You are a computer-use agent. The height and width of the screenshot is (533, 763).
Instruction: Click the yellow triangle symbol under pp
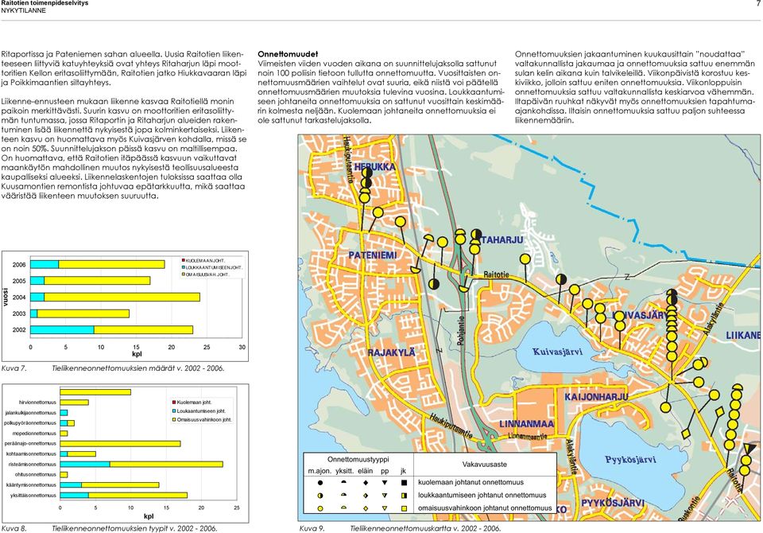coord(385,508)
